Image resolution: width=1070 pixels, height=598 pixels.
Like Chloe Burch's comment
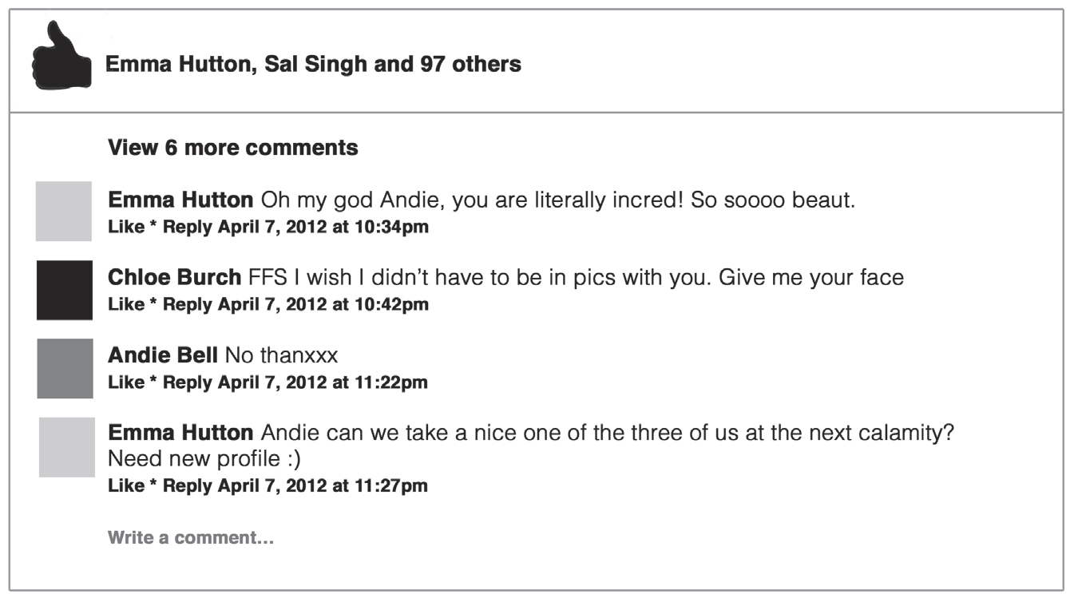coord(126,304)
